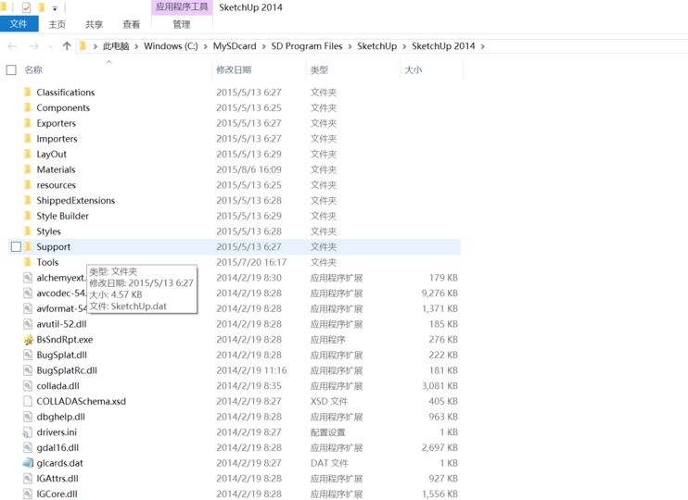This screenshot has height=500, width=688.
Task: Click SD Program Files breadcrumb
Action: tap(307, 46)
